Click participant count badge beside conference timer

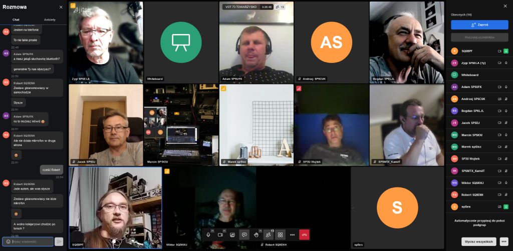click(280, 7)
